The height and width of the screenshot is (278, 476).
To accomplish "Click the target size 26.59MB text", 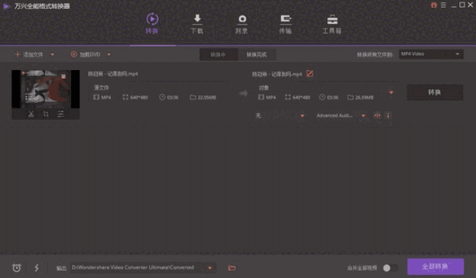I will (x=364, y=98).
